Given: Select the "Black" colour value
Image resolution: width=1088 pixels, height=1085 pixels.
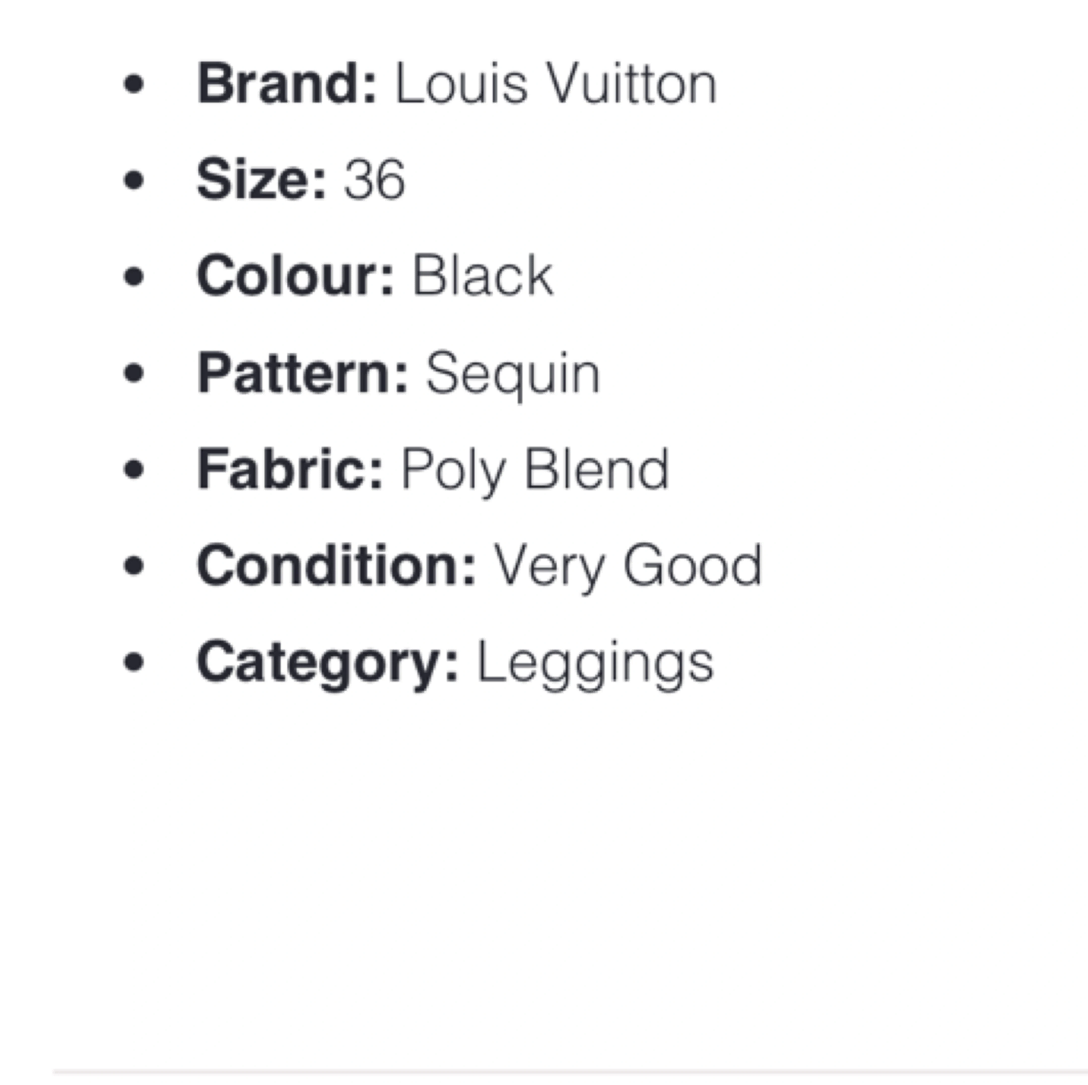Looking at the screenshot, I should coord(483,276).
